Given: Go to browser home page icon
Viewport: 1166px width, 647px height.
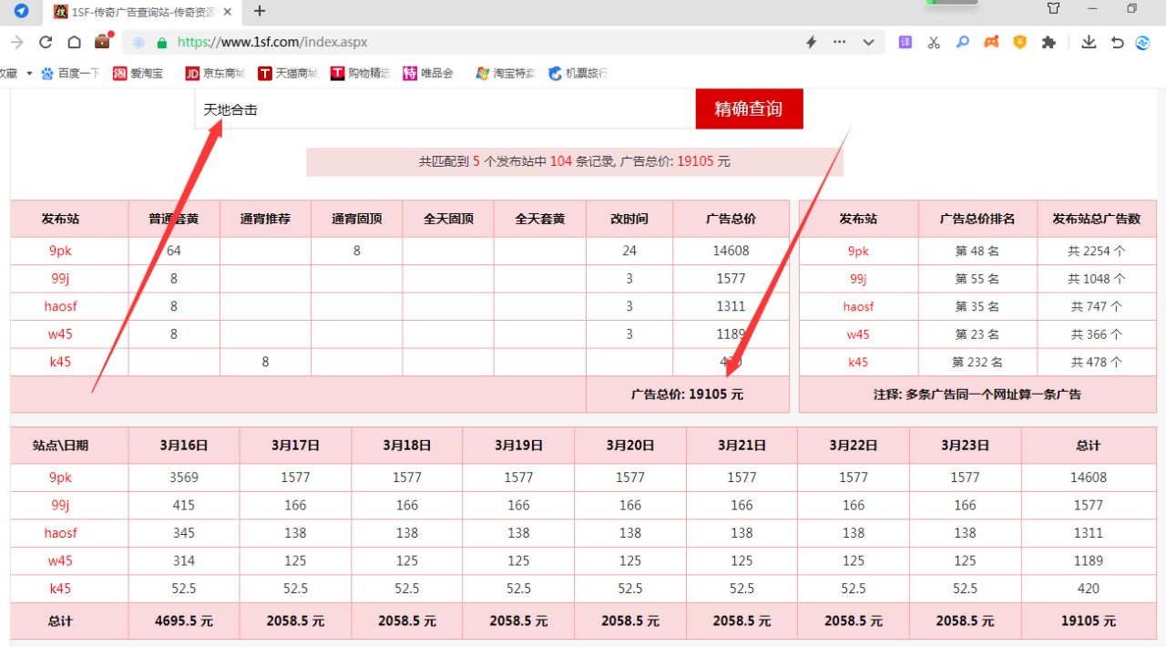Looking at the screenshot, I should coord(75,42).
